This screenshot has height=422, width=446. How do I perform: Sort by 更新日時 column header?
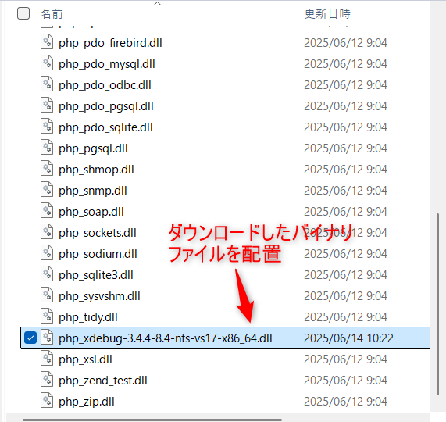[327, 13]
